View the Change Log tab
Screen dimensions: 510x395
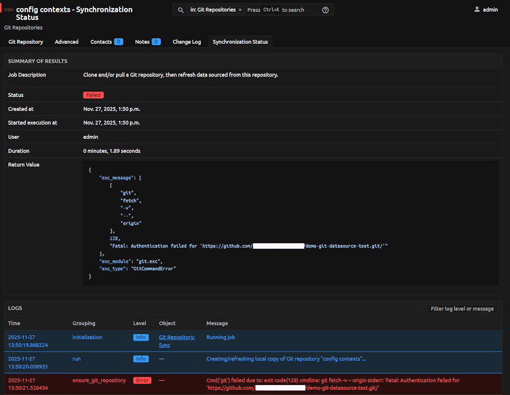pos(187,42)
